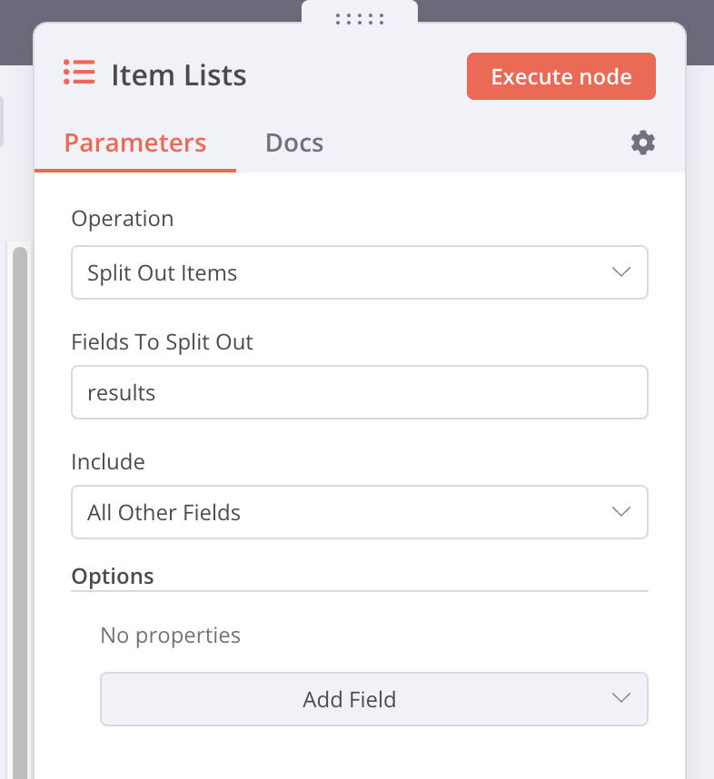Click the Options section header
Image resolution: width=714 pixels, height=779 pixels.
(113, 577)
